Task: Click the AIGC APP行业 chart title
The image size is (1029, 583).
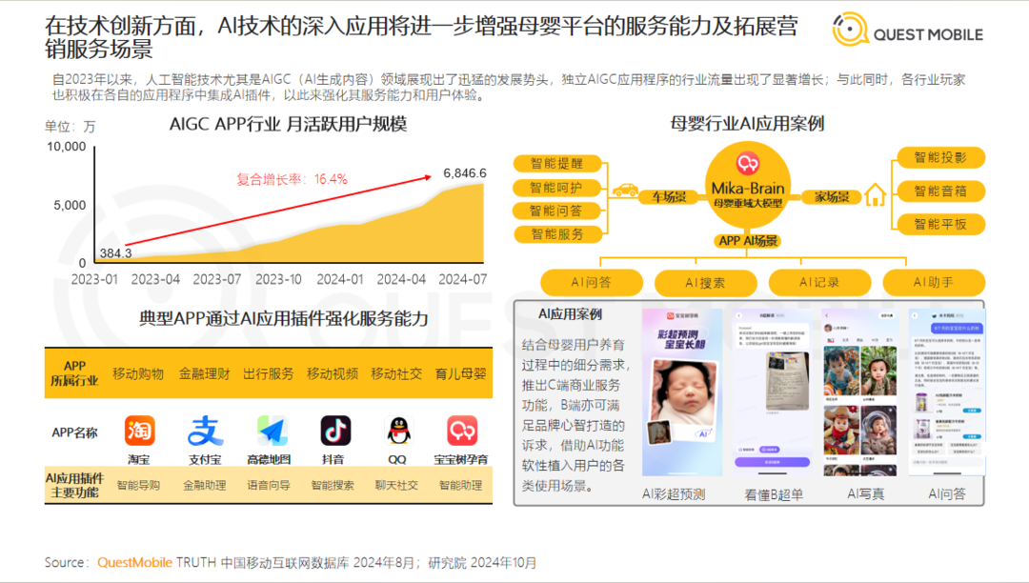Action: click(x=288, y=124)
